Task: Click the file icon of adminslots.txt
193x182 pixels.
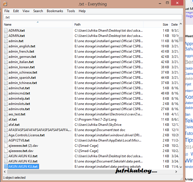Action: point(6,104)
